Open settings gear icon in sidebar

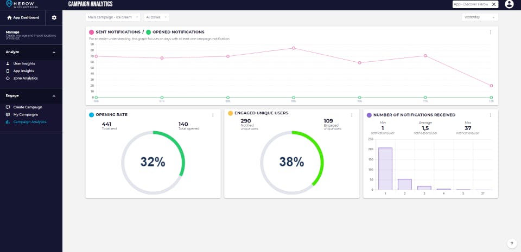[x=54, y=17]
